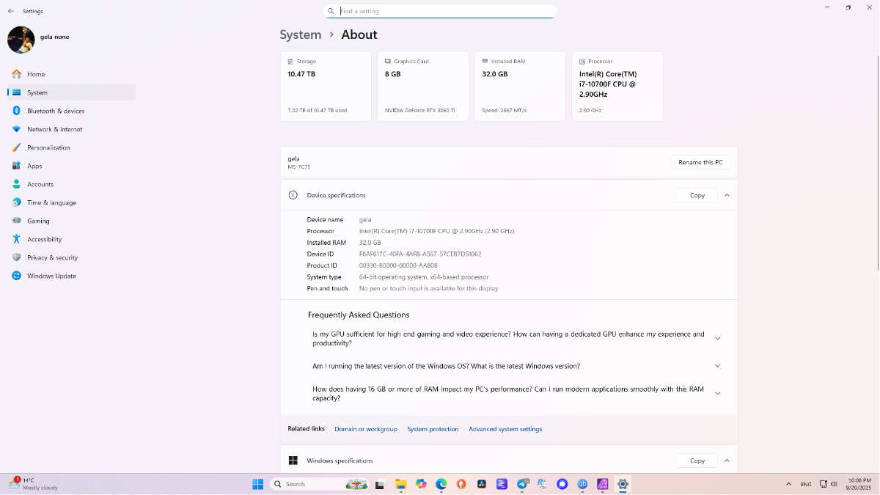Image resolution: width=880 pixels, height=495 pixels.
Task: Click the back arrow in Settings
Action: pyautogui.click(x=11, y=11)
